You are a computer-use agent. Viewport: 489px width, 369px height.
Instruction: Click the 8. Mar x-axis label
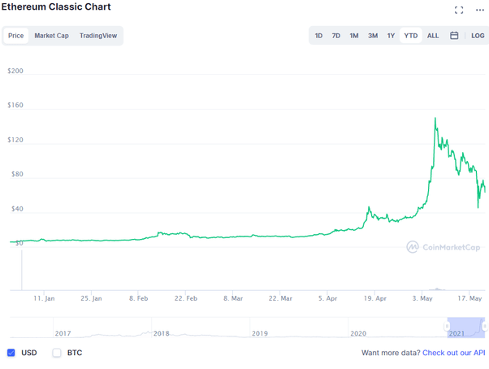(233, 298)
